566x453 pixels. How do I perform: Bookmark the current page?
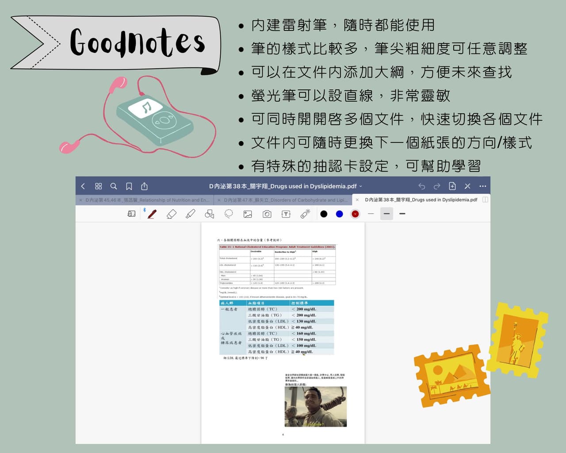[x=129, y=186]
